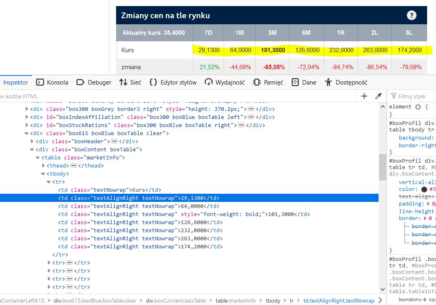Open the Edytor stylów tab

(x=173, y=83)
